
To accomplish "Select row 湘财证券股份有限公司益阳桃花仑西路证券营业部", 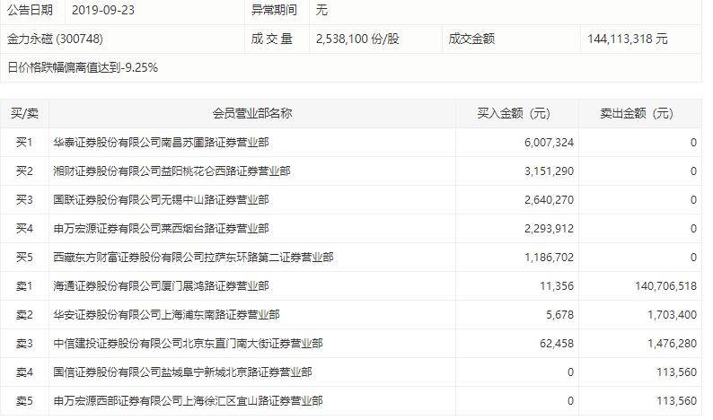I will (x=350, y=171).
